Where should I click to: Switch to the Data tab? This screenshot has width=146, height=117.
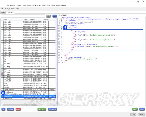[64, 15]
